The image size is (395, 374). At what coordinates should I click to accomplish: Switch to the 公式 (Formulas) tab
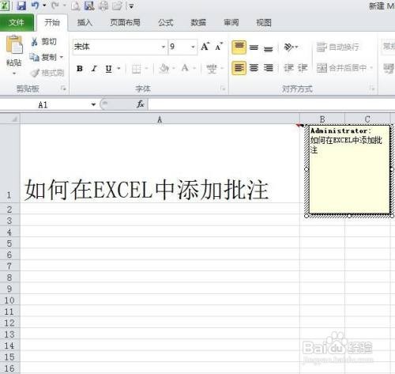pyautogui.click(x=166, y=23)
